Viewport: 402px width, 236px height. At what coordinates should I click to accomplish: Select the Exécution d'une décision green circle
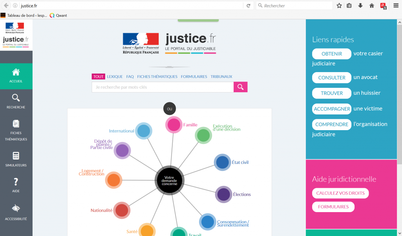[x=203, y=135]
